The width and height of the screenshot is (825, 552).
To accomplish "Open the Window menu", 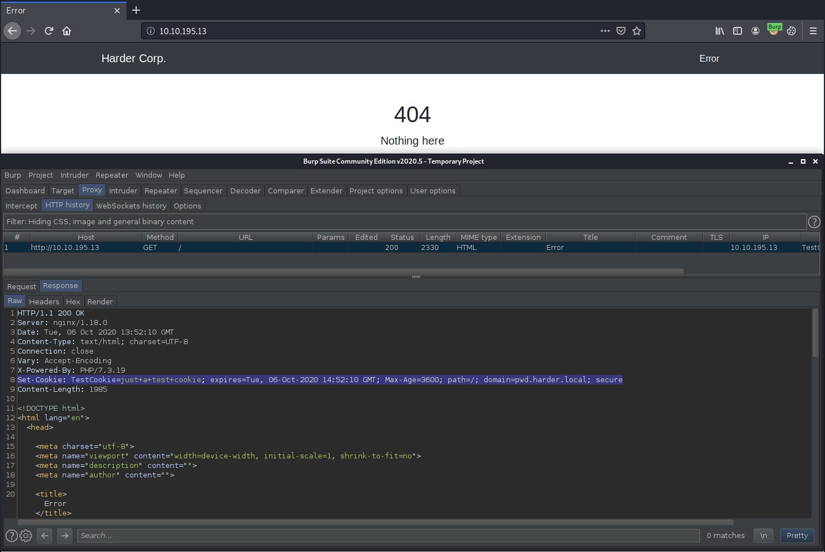I will coord(149,175).
